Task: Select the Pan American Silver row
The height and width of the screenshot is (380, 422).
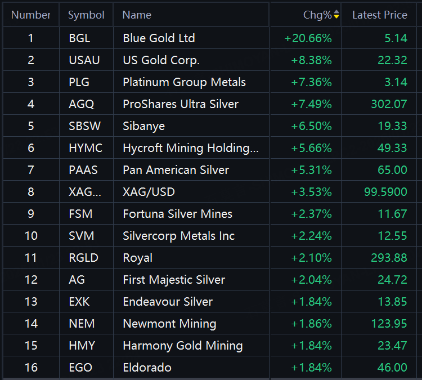Action: [176, 170]
